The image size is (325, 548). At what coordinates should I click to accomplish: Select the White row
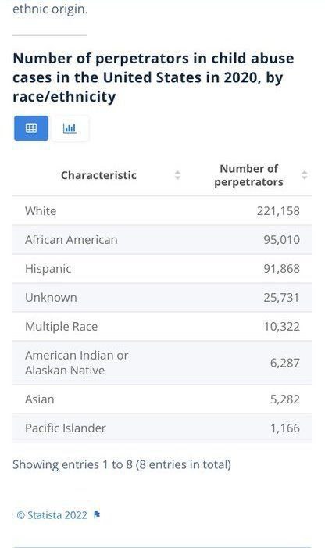[162, 211]
